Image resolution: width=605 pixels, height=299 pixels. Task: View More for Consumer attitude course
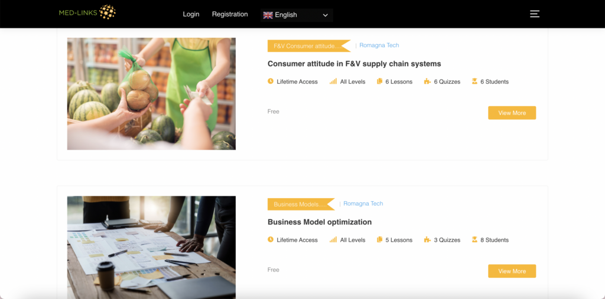[512, 113]
